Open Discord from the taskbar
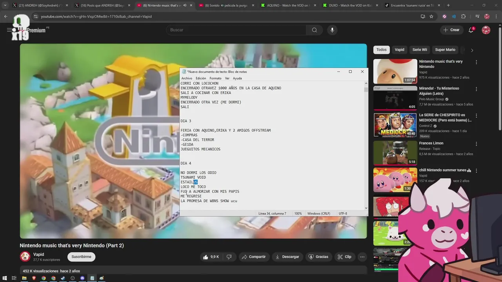 tap(82, 278)
